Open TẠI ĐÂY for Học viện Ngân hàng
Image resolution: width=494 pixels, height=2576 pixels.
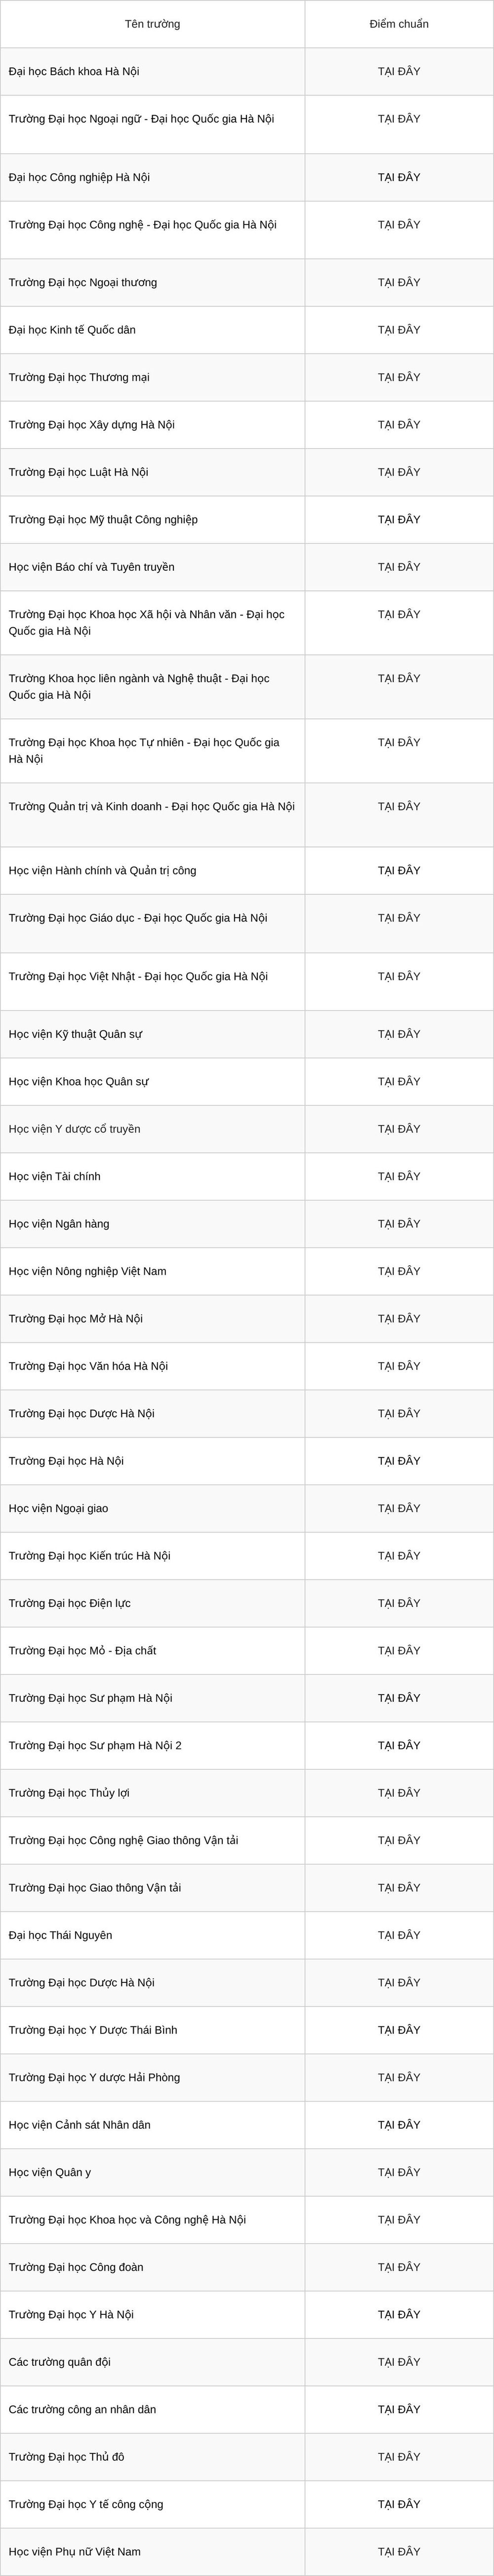(399, 1224)
